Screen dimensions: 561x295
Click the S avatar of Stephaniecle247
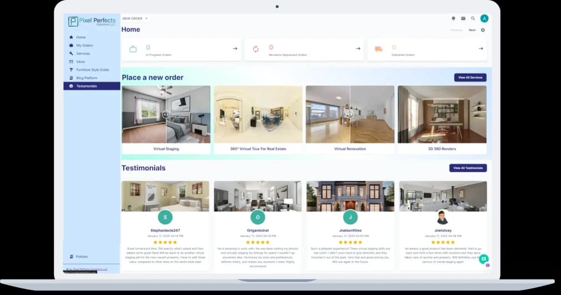click(x=165, y=217)
